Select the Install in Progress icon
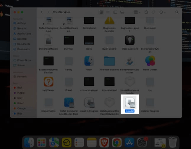Viewport: 191px width, 149px height. (x=89, y=102)
